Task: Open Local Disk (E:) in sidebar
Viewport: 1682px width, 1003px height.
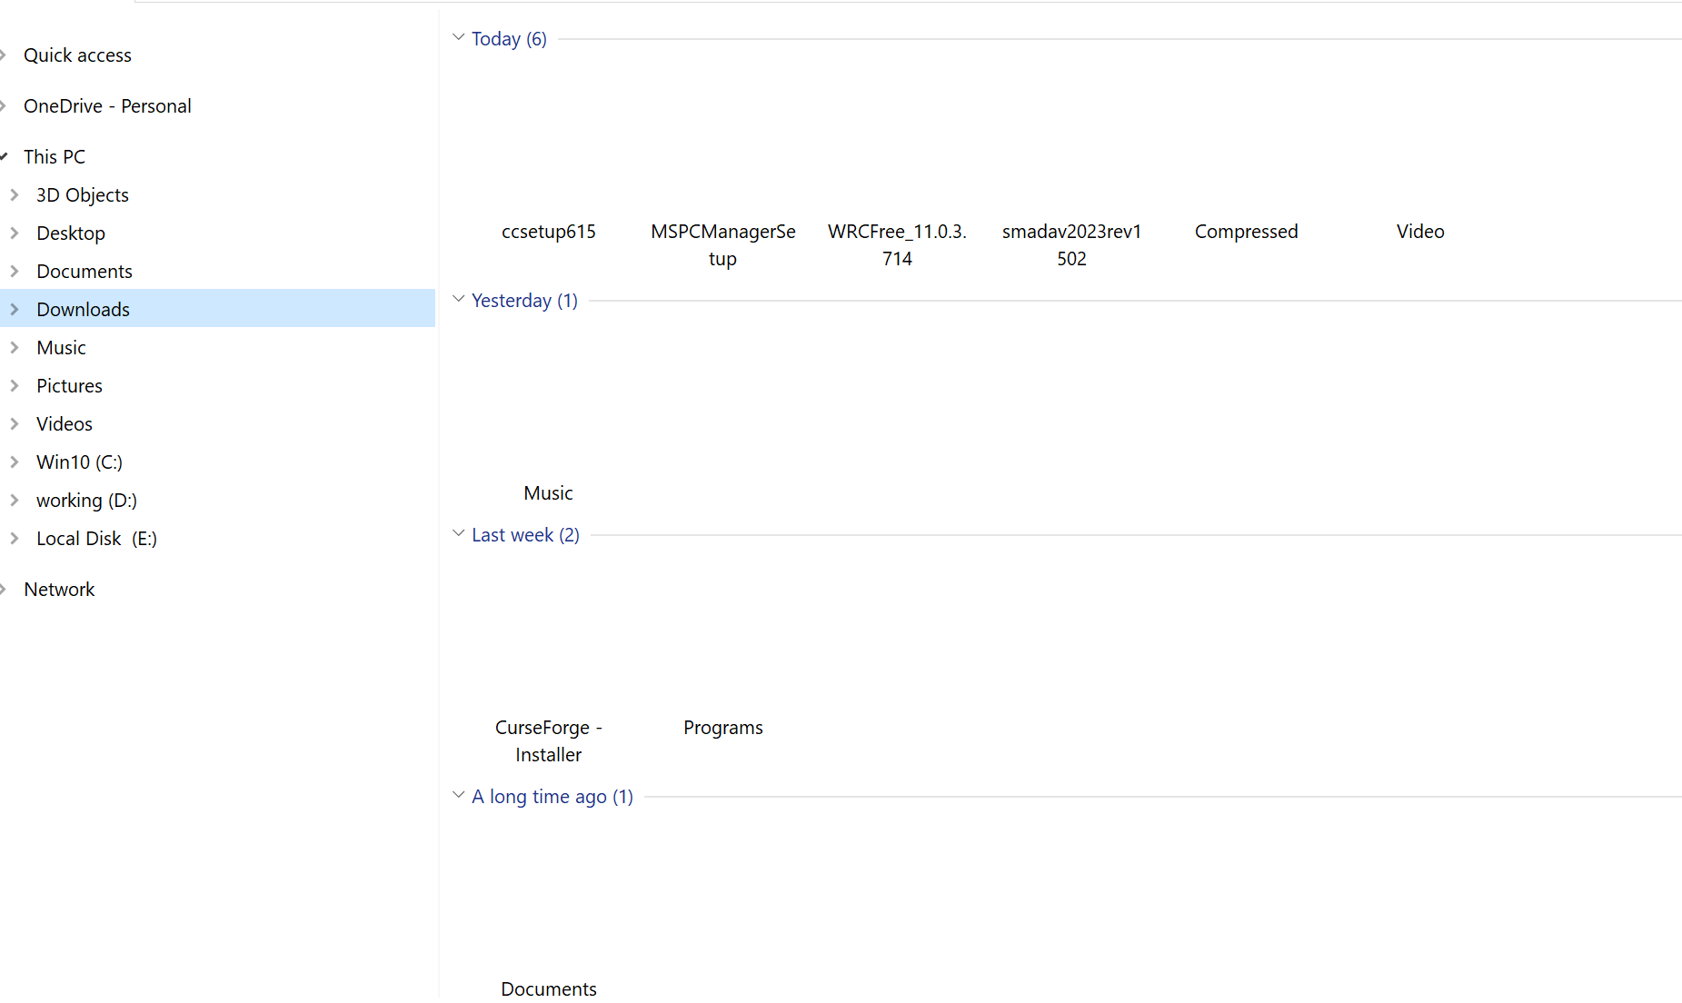Action: point(96,539)
